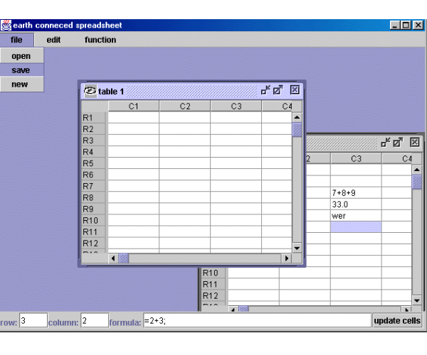This screenshot has height=355, width=427.
Task: Click the cell containing 33.0
Action: pos(356,204)
